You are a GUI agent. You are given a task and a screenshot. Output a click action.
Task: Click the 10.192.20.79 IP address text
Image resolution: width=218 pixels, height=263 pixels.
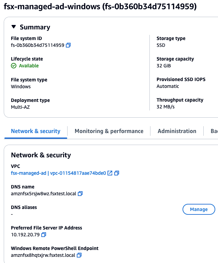[x=25, y=235]
